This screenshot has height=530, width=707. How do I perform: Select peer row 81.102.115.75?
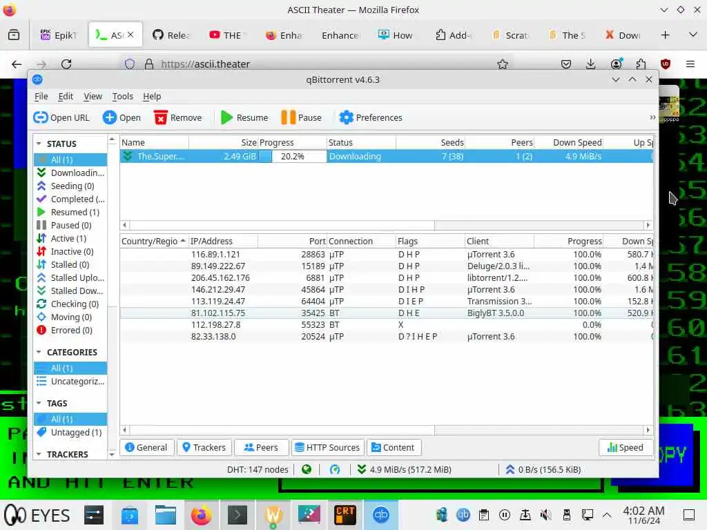[387, 313]
